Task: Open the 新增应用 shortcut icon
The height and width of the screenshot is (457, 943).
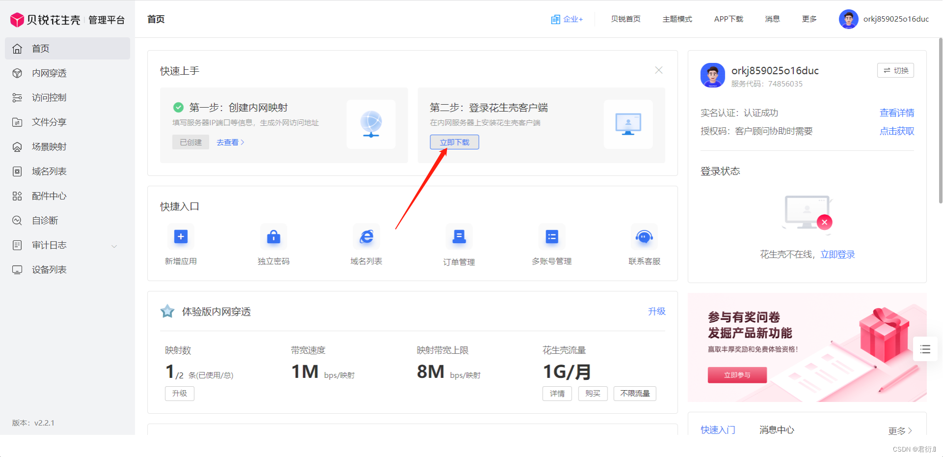Action: pos(181,237)
